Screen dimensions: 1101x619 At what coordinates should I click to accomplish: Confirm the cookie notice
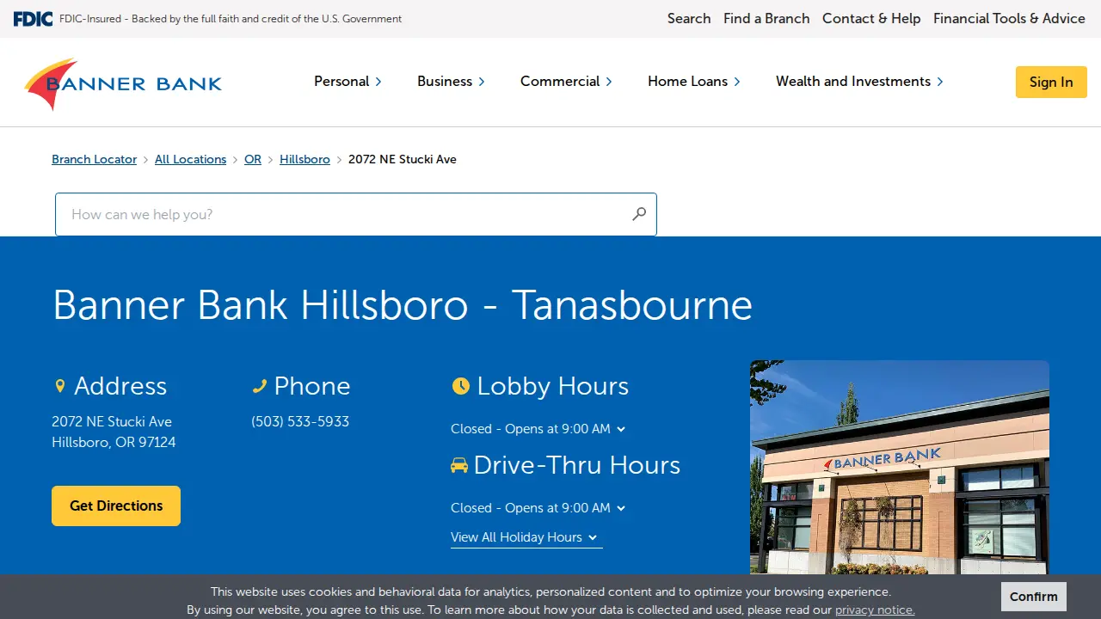1034,597
